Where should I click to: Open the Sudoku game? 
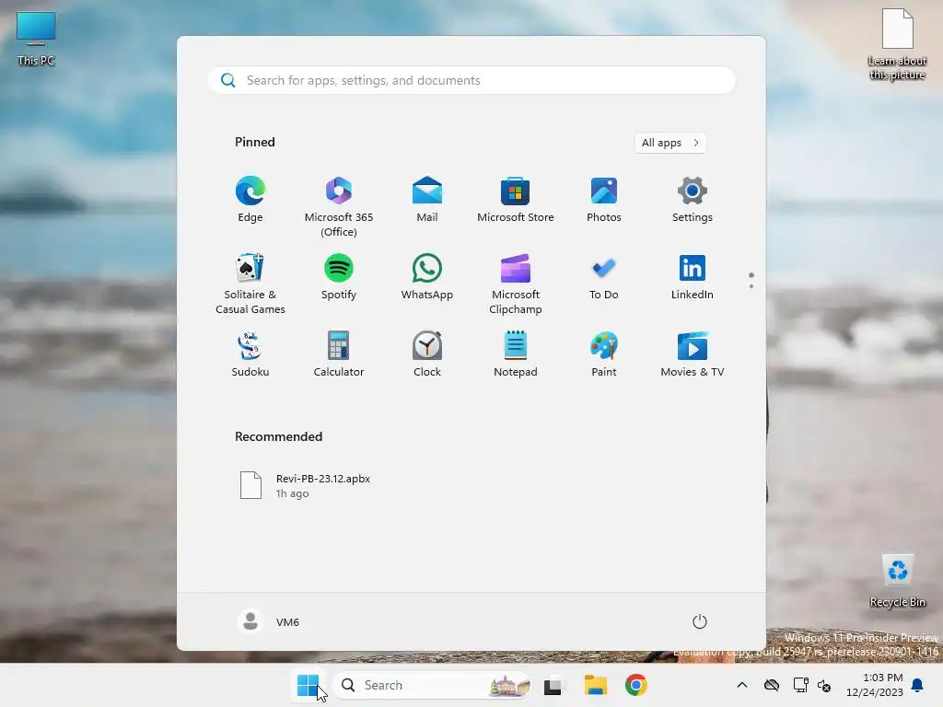(250, 354)
